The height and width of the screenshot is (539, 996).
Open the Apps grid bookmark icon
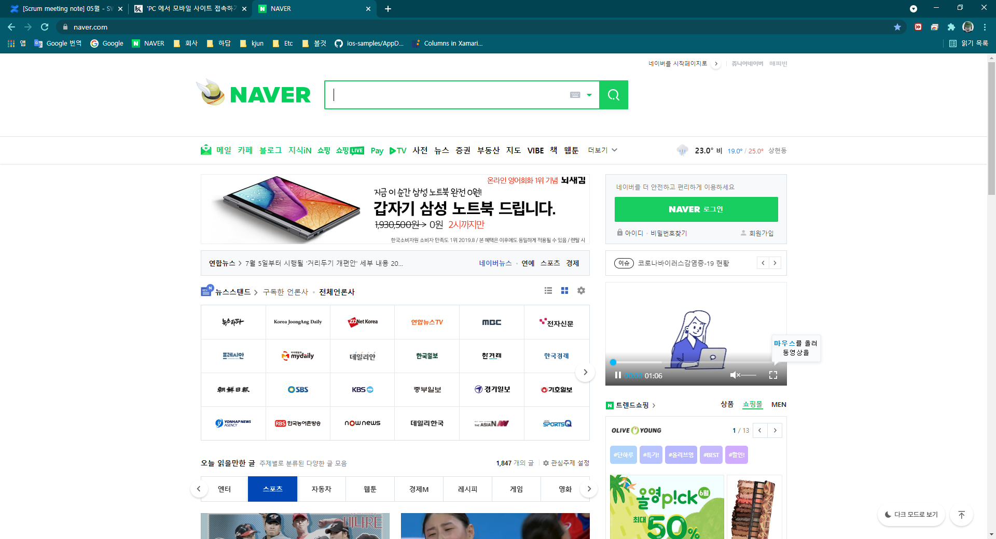(11, 44)
